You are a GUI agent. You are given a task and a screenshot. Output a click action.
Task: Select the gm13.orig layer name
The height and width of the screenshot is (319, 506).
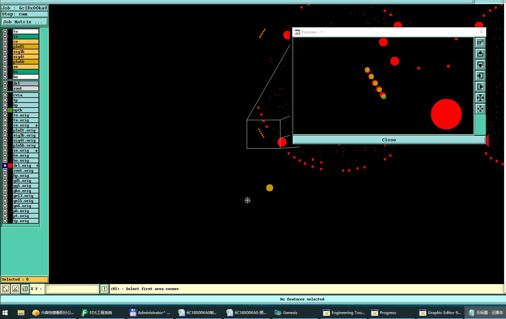point(25,196)
